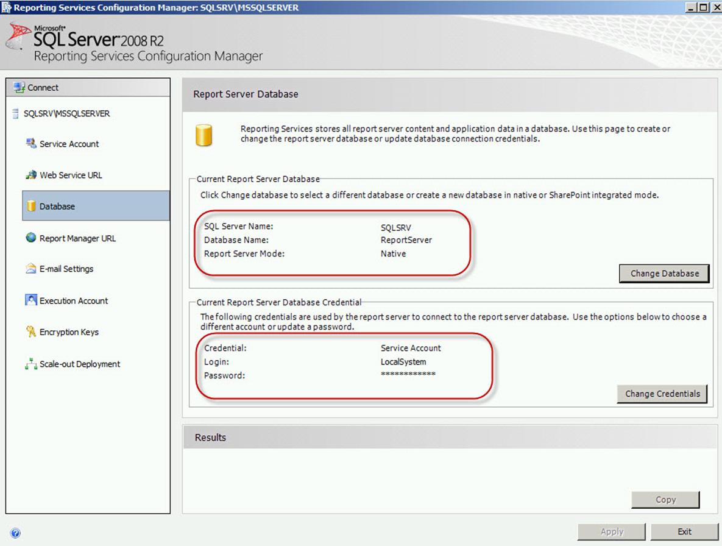
Task: Click the Apply button
Action: [x=612, y=532]
